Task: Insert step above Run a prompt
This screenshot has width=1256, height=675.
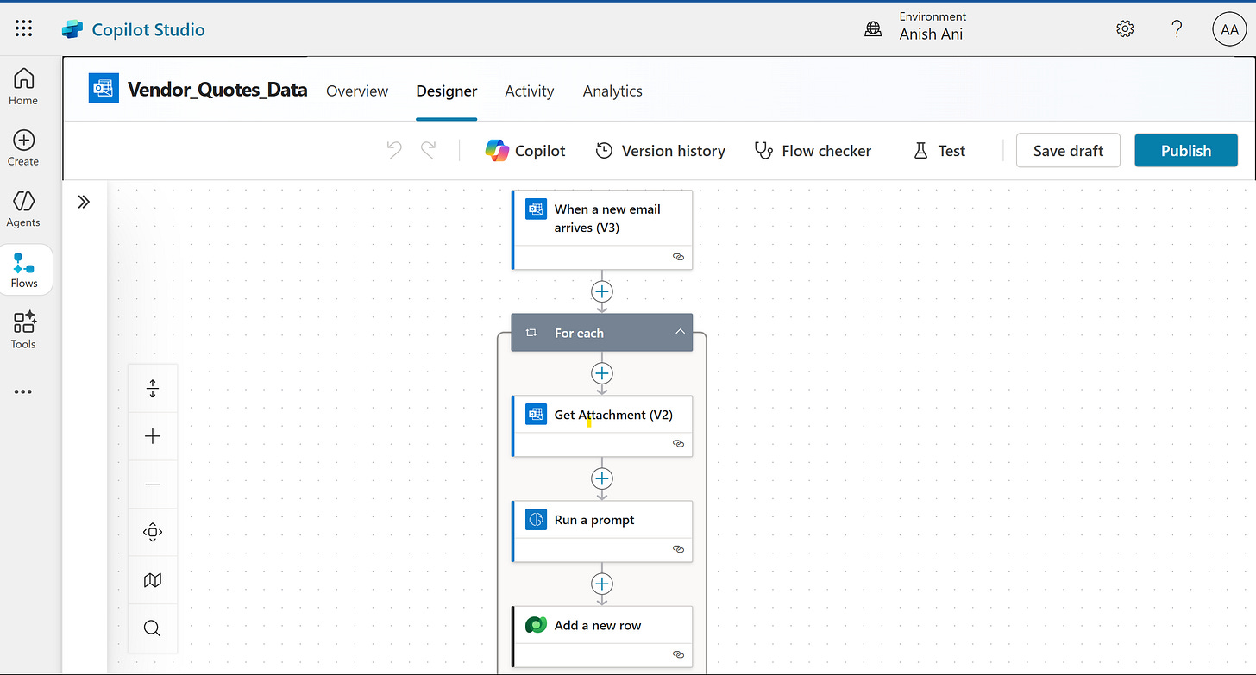Action: pyautogui.click(x=602, y=478)
